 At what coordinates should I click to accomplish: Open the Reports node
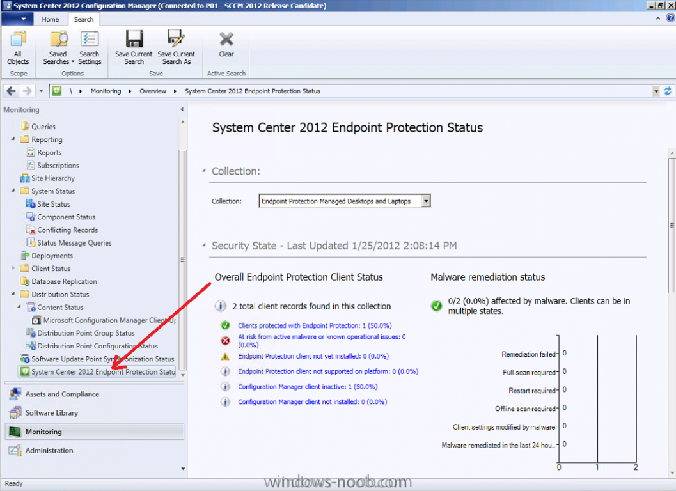[x=49, y=152]
